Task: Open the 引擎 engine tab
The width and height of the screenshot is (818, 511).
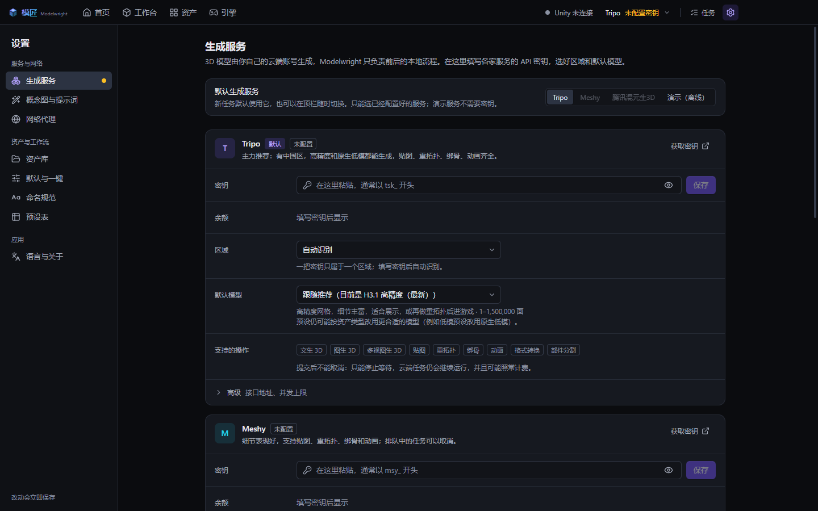Action: click(x=223, y=12)
